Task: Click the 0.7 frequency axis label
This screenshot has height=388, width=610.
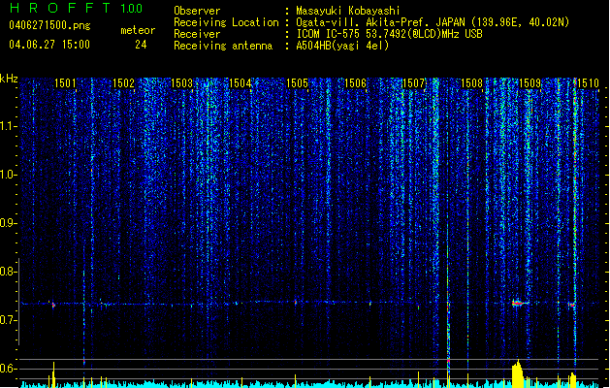Action: [9, 320]
